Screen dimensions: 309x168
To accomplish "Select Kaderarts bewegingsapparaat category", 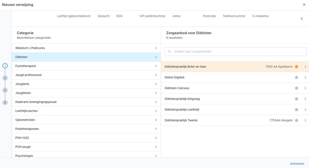I will click(86, 102).
